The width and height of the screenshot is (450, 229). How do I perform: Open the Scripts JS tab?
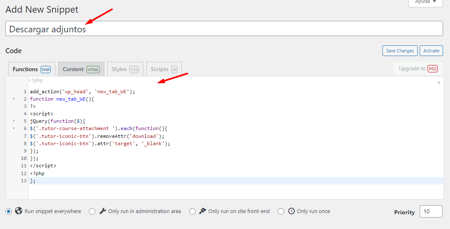coord(164,69)
